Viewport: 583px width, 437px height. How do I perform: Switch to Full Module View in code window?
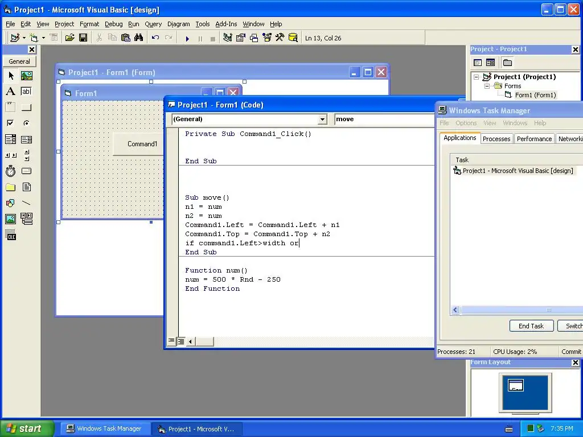pos(180,341)
